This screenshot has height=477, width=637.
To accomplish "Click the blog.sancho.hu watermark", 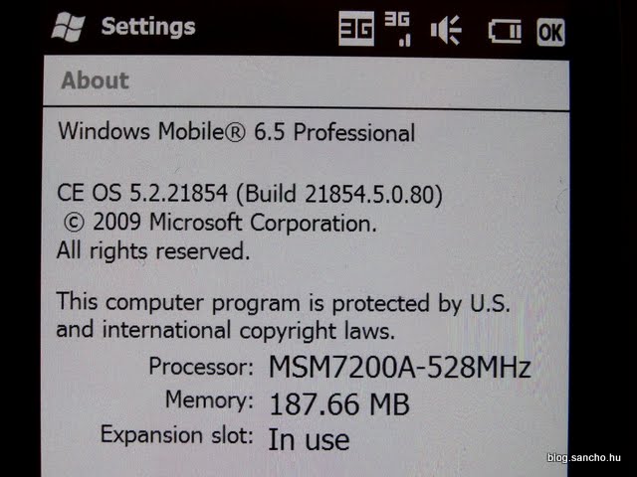I will coord(584,457).
